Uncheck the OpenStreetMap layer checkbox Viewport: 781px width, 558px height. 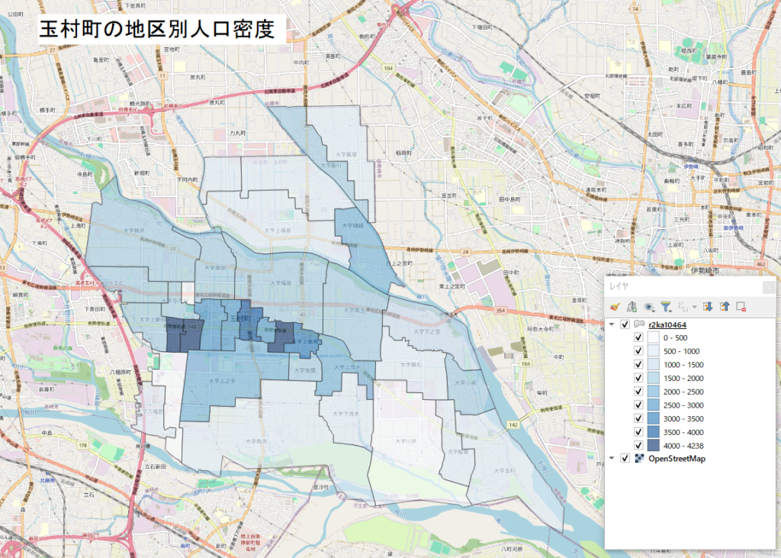point(625,458)
